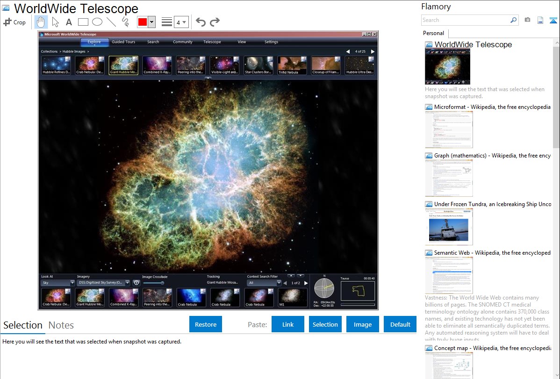Open the Explore tab in WorldWide Telescope
This screenshot has height=379, width=560.
[x=94, y=42]
